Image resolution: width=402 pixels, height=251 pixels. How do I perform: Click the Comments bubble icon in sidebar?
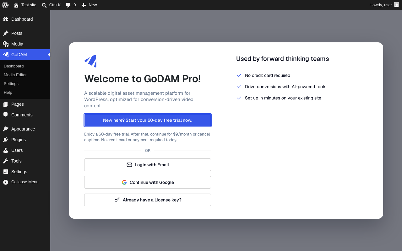6,115
